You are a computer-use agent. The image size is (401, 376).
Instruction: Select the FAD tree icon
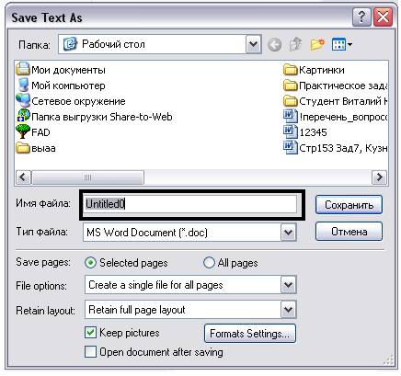(23, 131)
